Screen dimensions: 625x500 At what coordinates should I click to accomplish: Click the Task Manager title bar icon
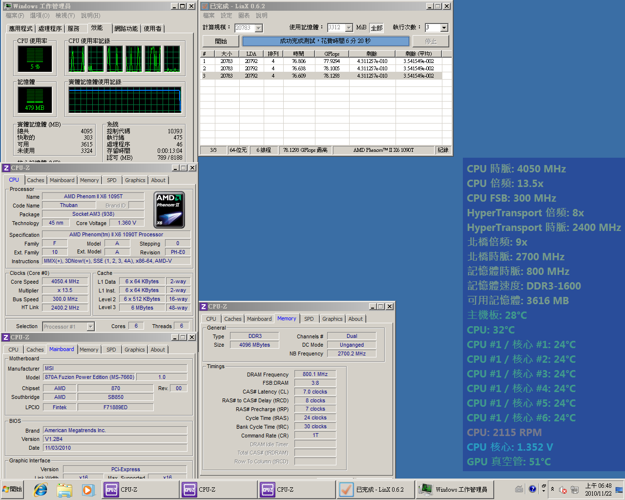7,6
